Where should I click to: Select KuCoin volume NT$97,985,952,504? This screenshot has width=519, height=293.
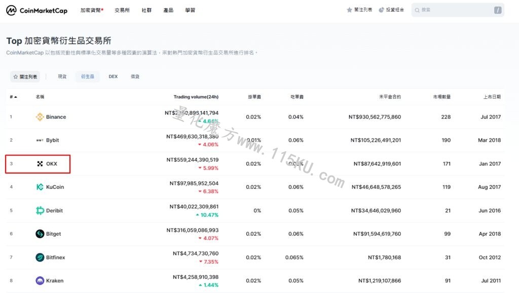point(194,183)
